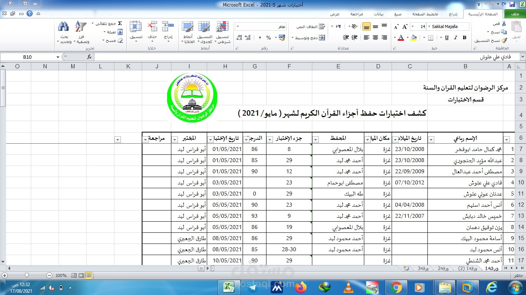Screen dimensions: 526x295
Task: Open the جزء الإختبار column filter dropdown
Action: (269, 139)
